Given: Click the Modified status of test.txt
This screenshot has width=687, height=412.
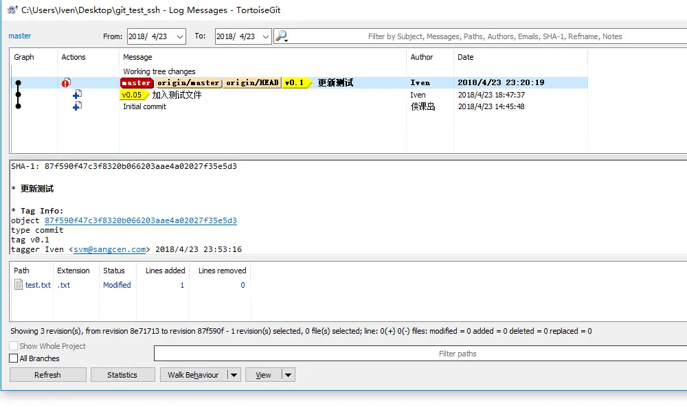Looking at the screenshot, I should pos(117,284).
